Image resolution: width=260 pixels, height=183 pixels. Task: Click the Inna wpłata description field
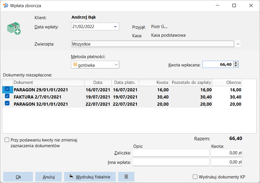171,162
